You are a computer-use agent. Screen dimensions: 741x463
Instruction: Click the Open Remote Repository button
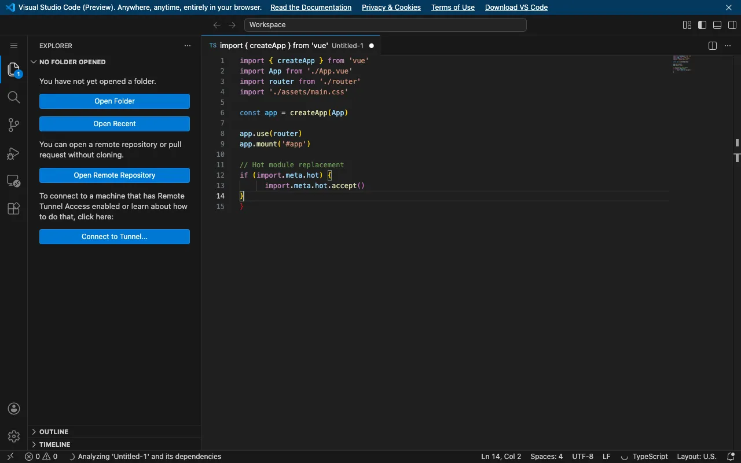click(115, 175)
